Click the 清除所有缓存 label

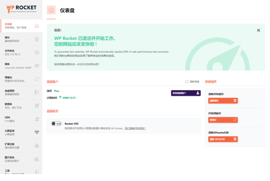[216, 94]
